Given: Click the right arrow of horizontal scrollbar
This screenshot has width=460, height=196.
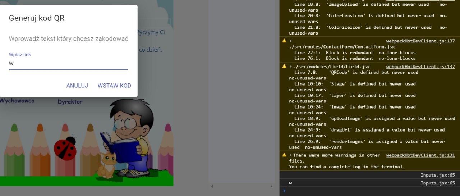Looking at the screenshot, I should pos(271,186).
